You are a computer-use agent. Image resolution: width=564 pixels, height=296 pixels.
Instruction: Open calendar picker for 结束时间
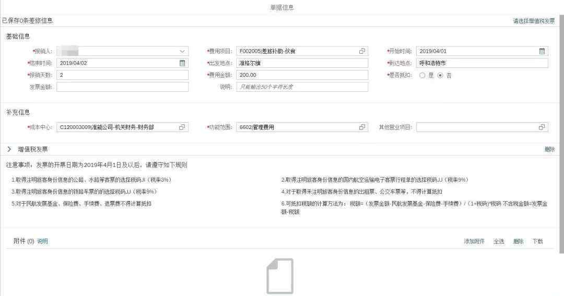[182, 63]
